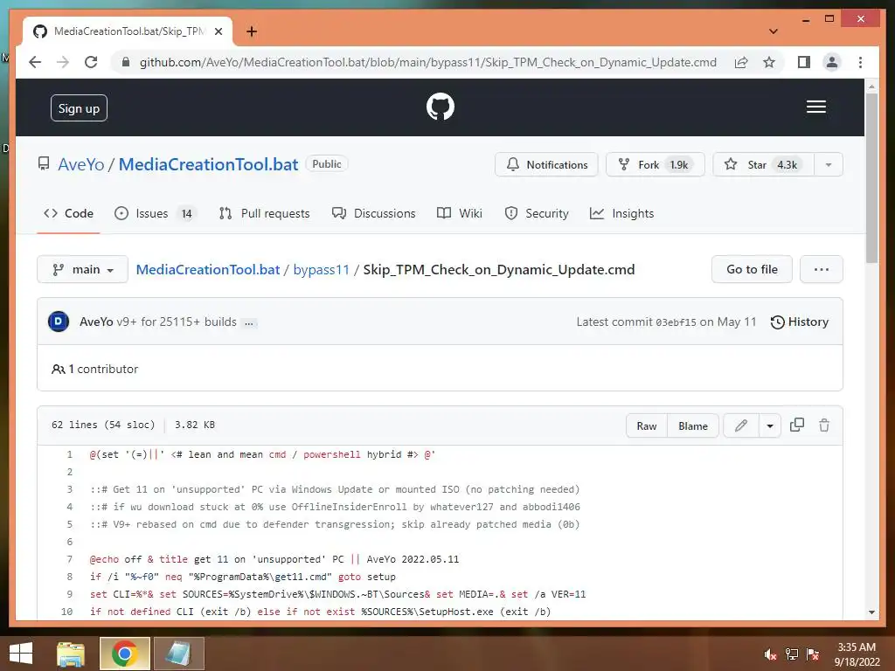Open the Issues tab

(154, 213)
